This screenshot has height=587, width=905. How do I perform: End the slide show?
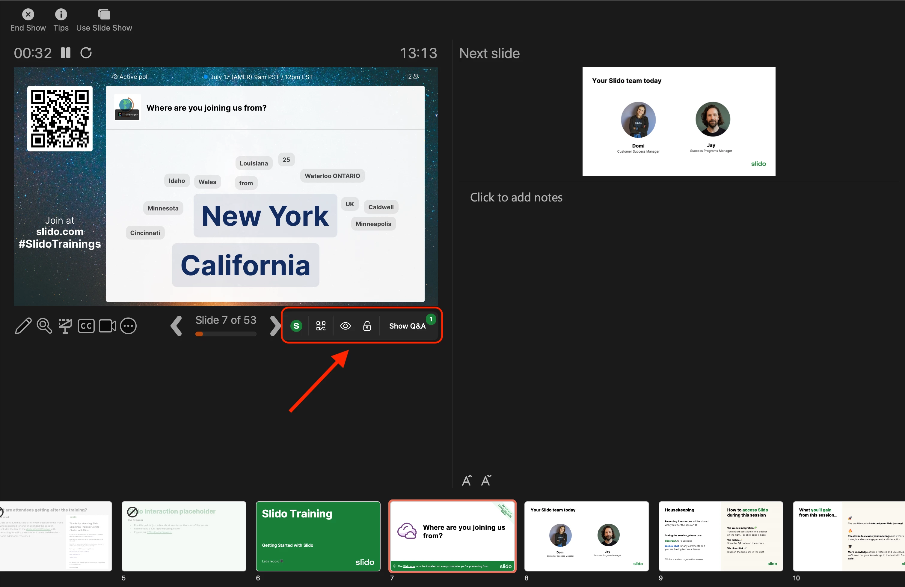pyautogui.click(x=28, y=20)
